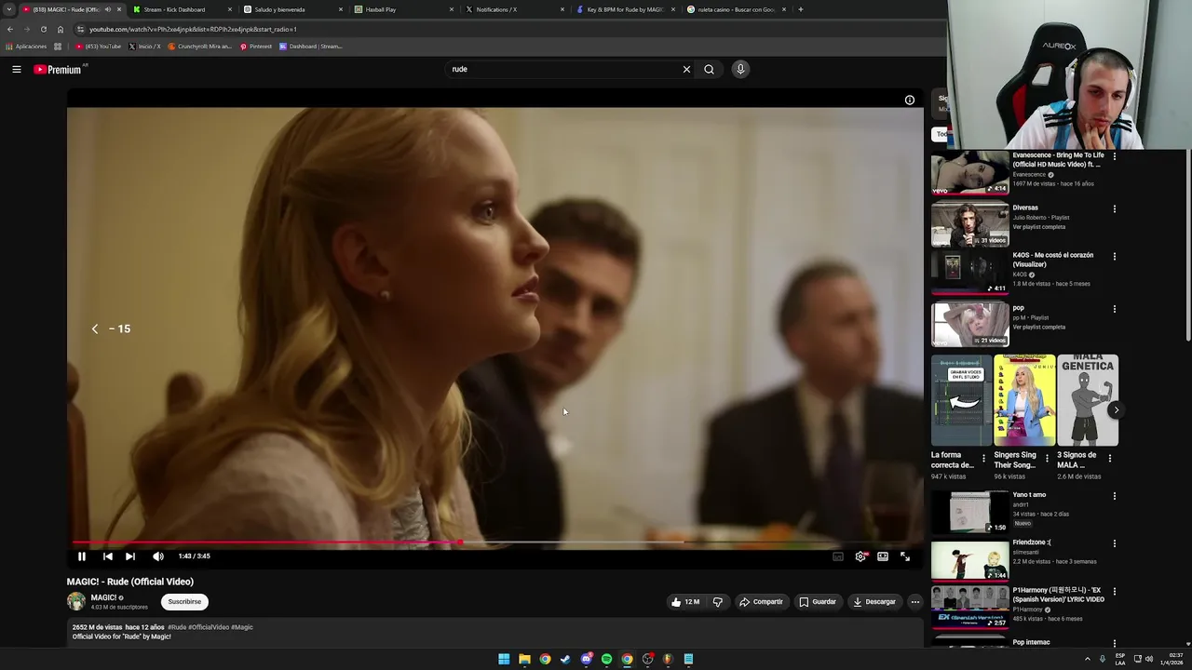Open the info card icon on video
This screenshot has width=1192, height=670.
point(910,100)
